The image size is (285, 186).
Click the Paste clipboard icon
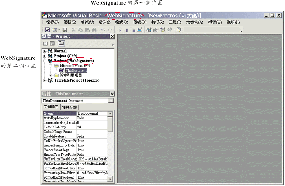(87, 30)
